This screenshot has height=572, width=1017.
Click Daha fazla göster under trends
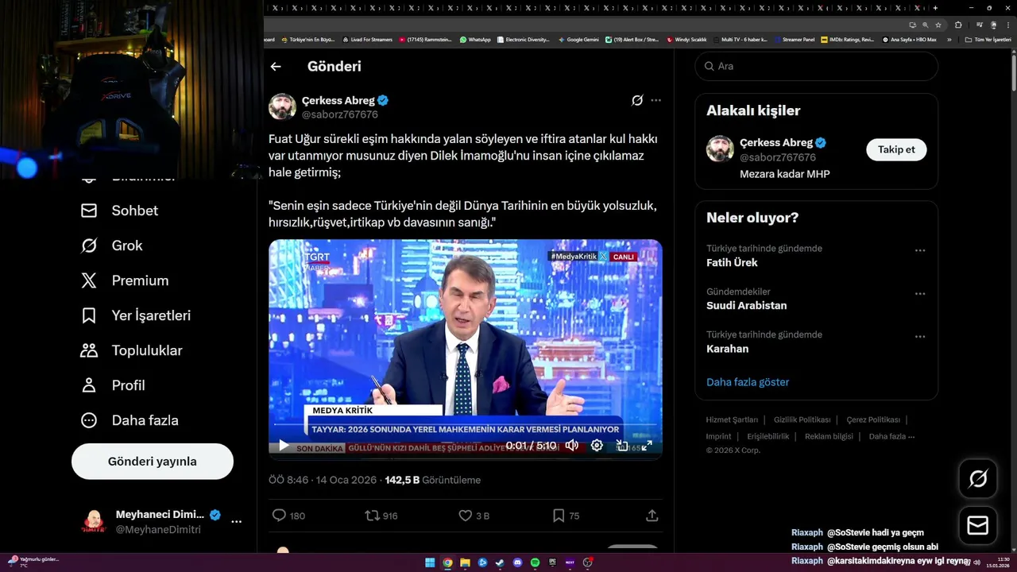pos(748,382)
